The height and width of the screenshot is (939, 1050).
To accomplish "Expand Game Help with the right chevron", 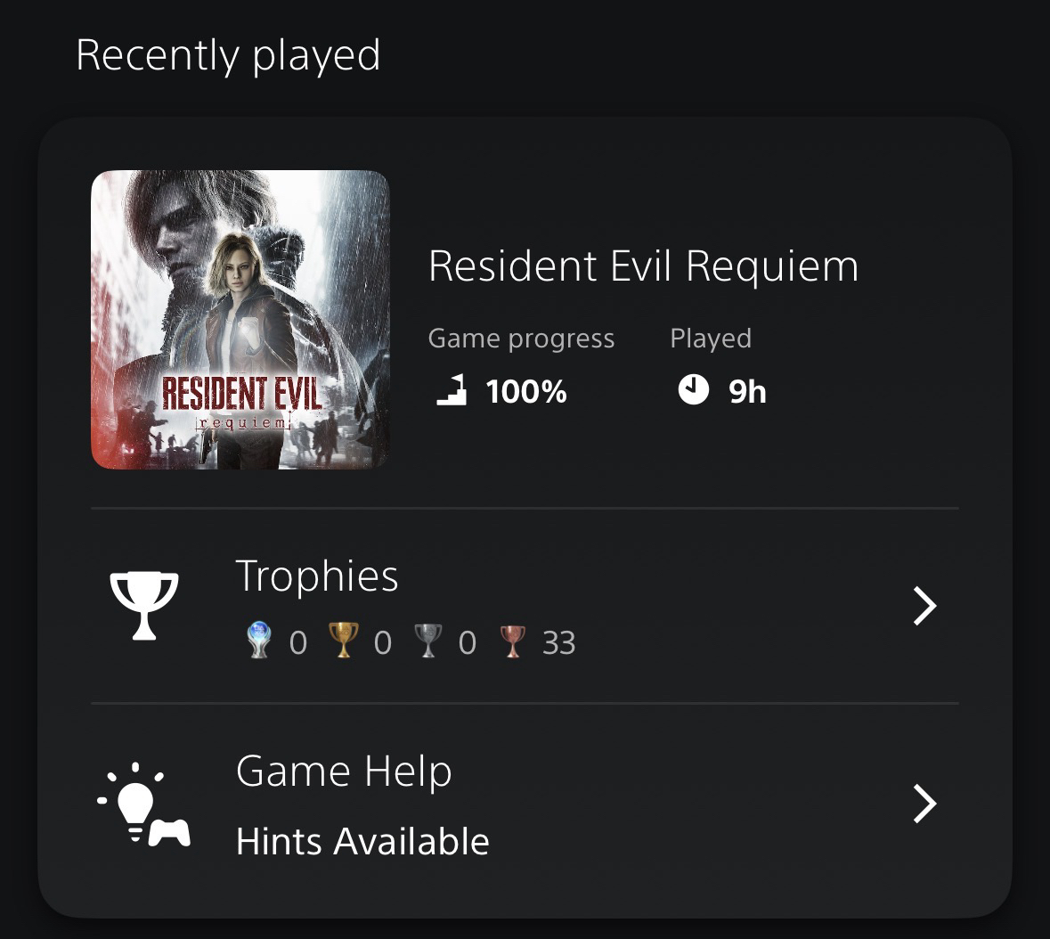I will coord(924,804).
